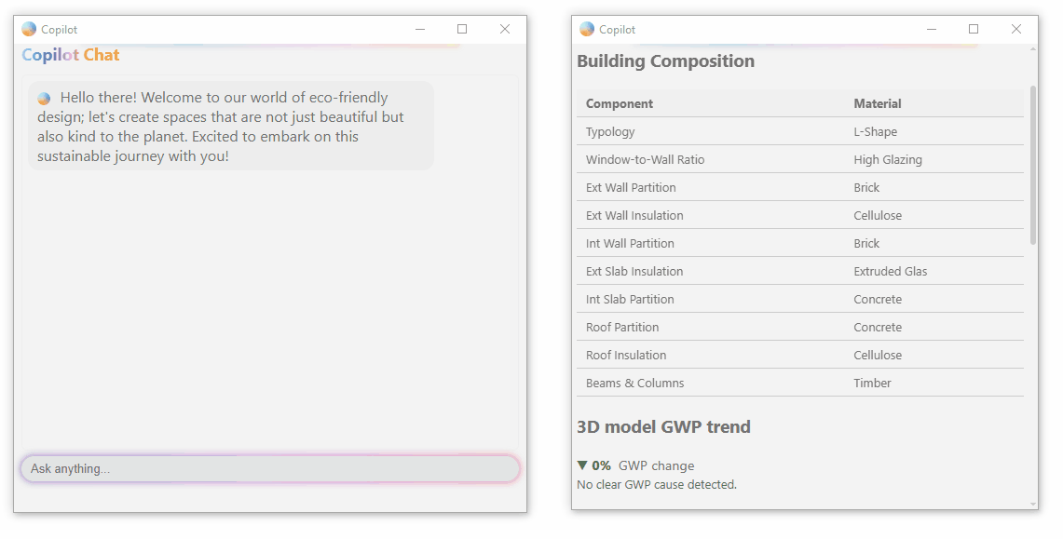Close the Copilot Chat window
Viewport: 1063px width, 539px height.
505,29
